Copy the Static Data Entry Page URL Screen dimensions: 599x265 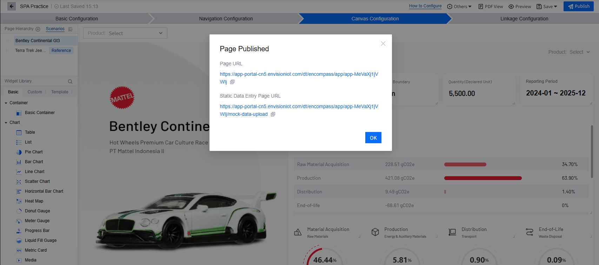tap(273, 114)
